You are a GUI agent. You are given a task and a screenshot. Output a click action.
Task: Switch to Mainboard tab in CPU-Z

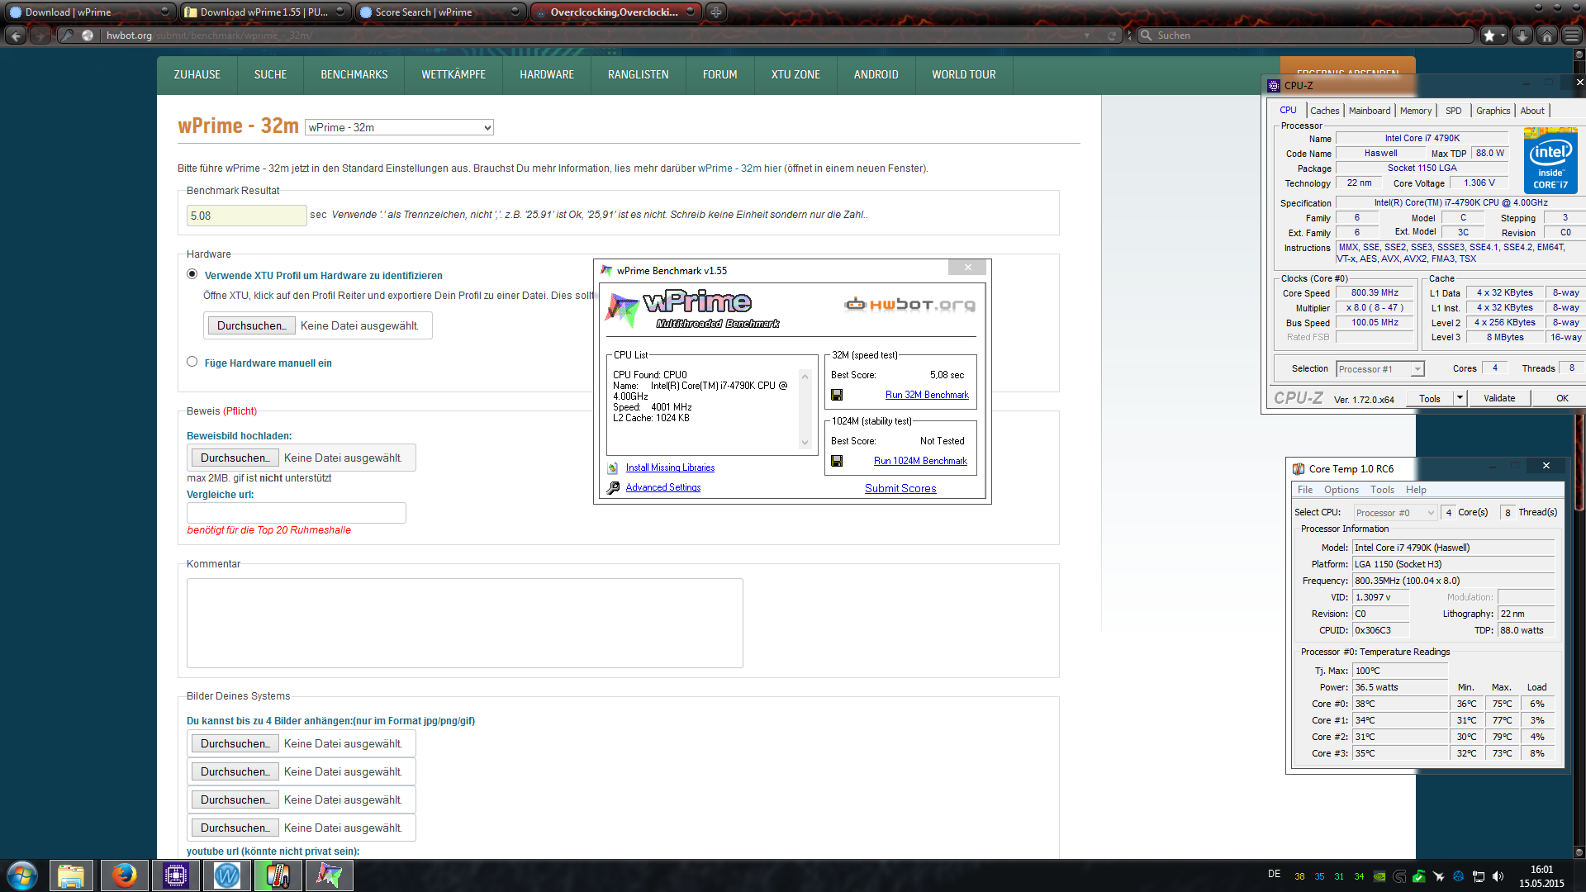click(x=1369, y=111)
